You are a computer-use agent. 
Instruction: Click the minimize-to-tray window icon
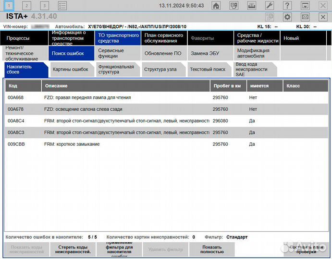(x=305, y=5)
